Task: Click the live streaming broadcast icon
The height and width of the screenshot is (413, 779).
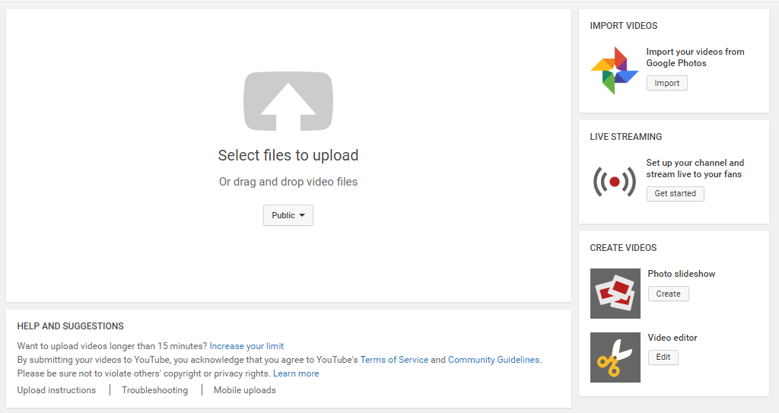Action: (x=615, y=182)
